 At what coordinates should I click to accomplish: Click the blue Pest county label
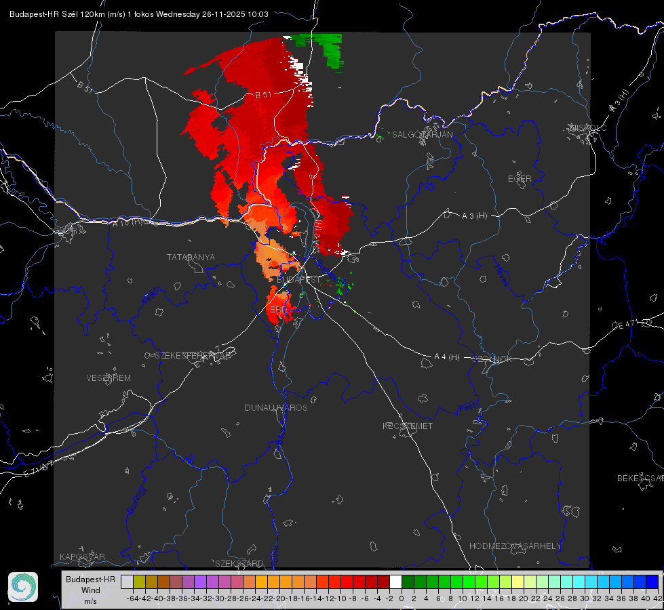tap(467, 408)
